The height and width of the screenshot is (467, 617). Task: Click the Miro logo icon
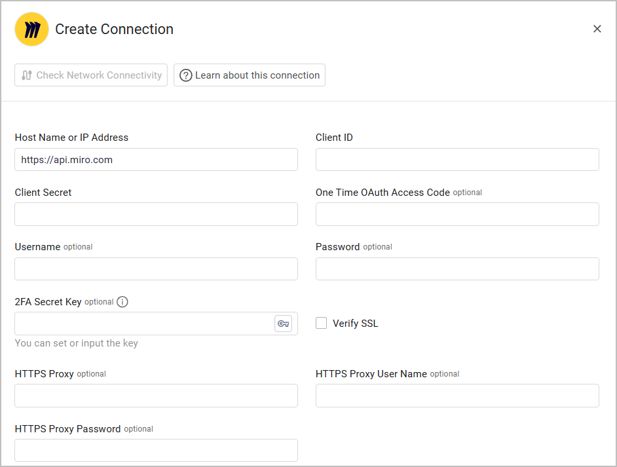(31, 29)
